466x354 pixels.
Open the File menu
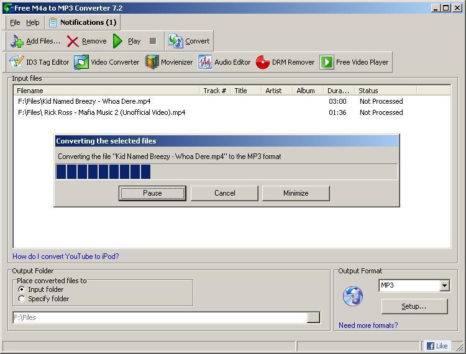pos(15,22)
